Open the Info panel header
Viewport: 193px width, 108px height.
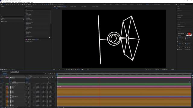(178, 6)
